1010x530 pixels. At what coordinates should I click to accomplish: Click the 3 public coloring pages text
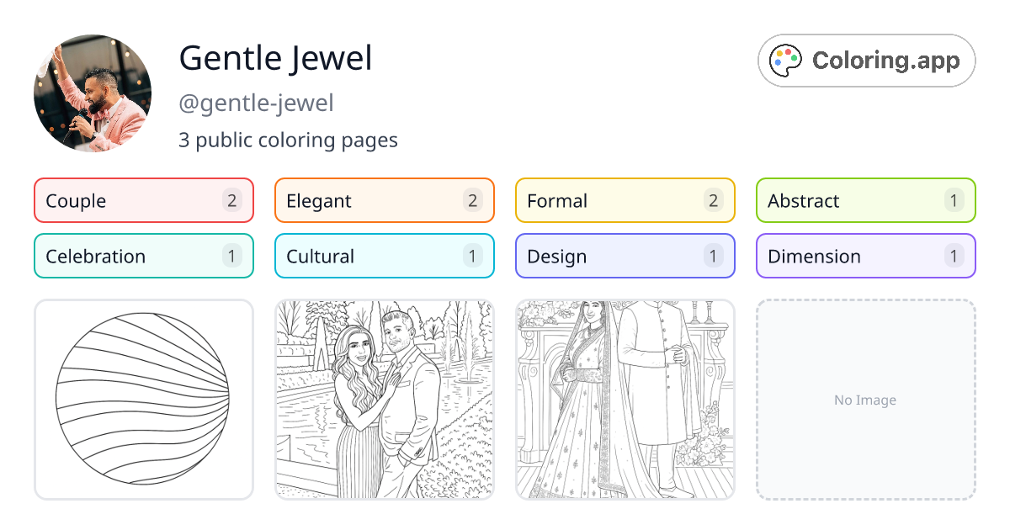coord(289,140)
